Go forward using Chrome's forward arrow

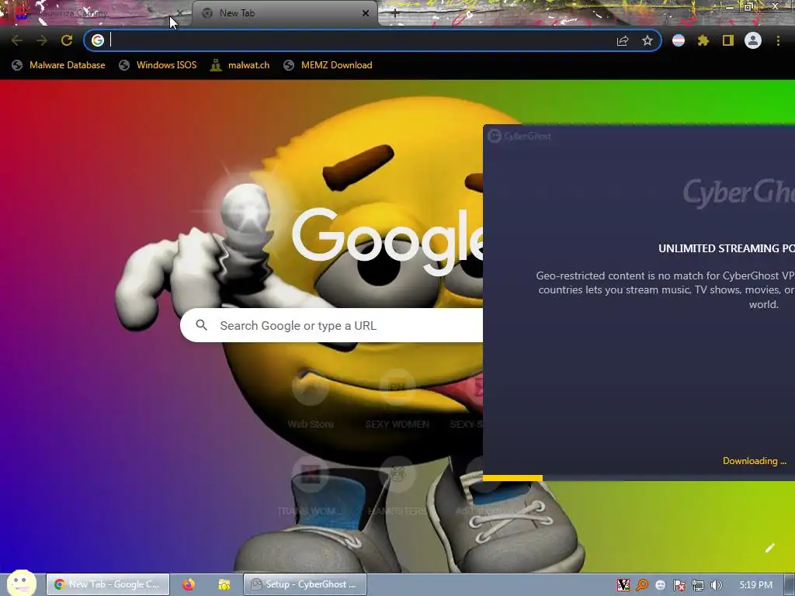tap(42, 40)
